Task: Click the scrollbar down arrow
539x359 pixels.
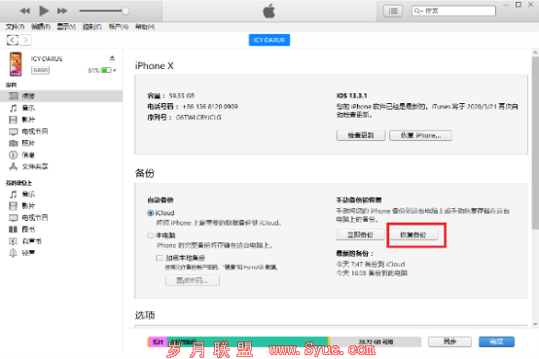Action: 535,324
